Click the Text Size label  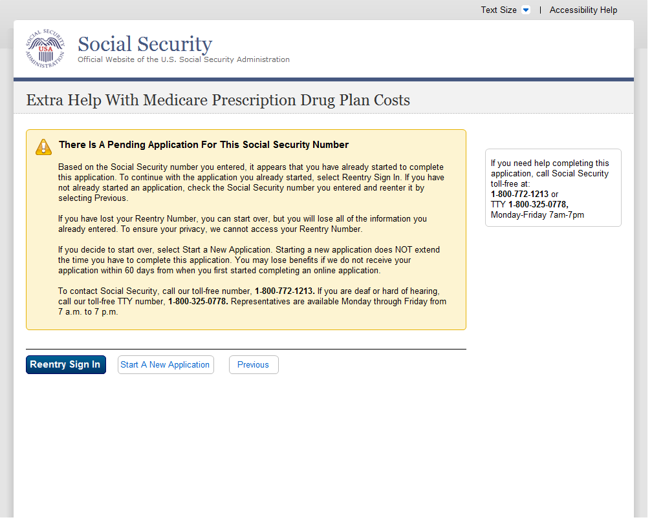[498, 10]
